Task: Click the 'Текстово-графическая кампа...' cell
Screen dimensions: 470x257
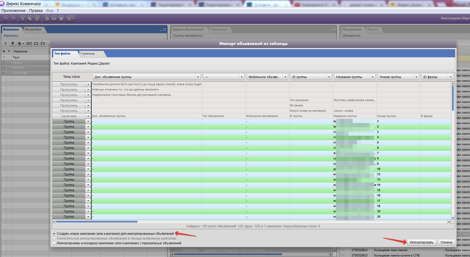Action: [355, 100]
